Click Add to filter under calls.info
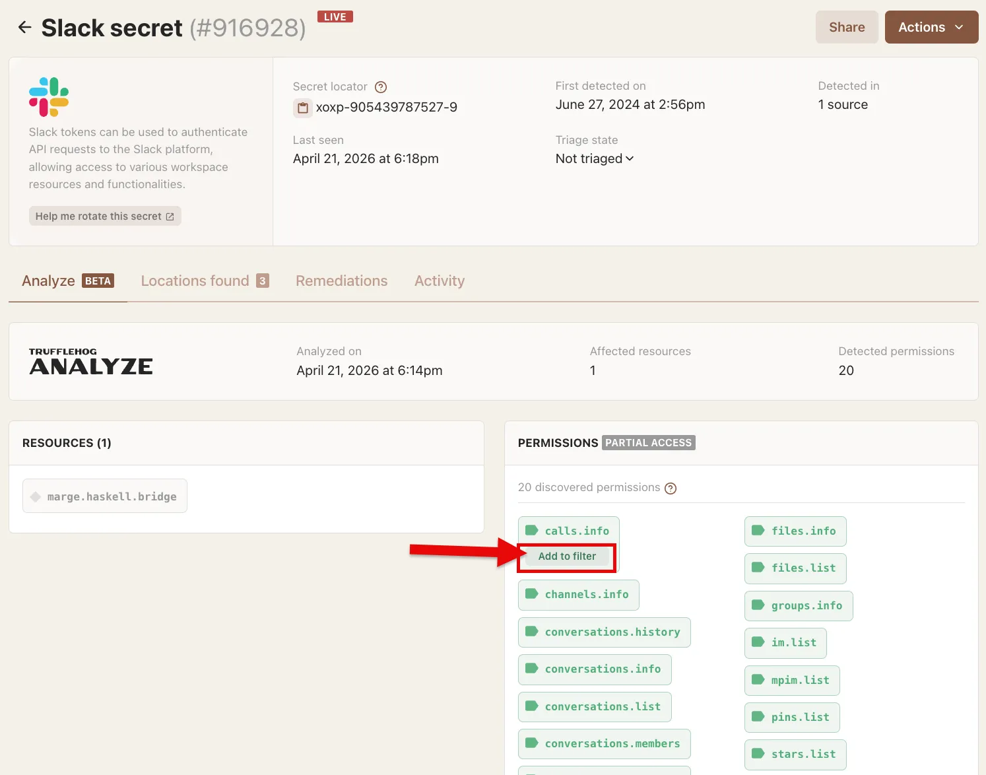 [567, 556]
